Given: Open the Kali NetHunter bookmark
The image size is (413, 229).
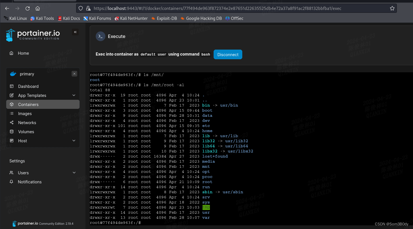Looking at the screenshot, I should [131, 18].
